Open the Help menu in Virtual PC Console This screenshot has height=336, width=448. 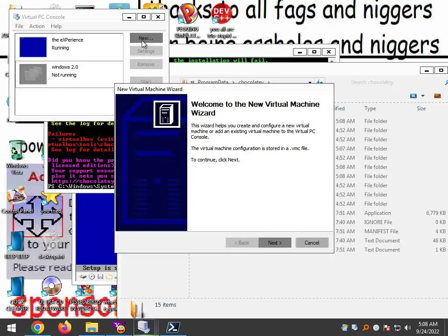pos(56,26)
